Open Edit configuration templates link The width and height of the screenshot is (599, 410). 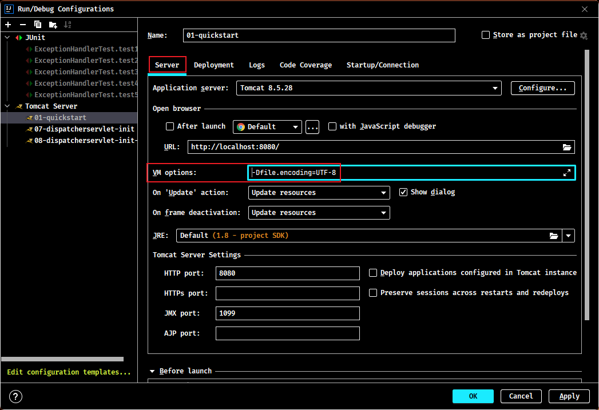(x=69, y=372)
